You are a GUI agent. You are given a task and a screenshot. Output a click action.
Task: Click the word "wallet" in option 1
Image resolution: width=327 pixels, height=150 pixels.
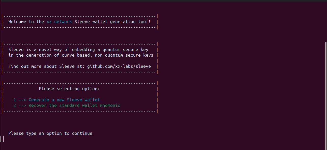[92, 100]
